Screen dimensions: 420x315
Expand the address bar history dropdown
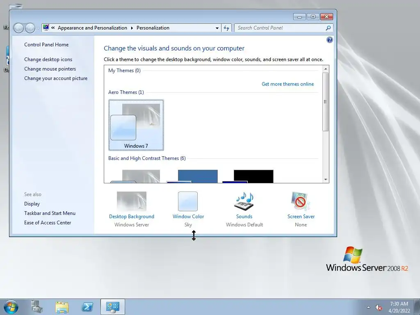click(217, 28)
